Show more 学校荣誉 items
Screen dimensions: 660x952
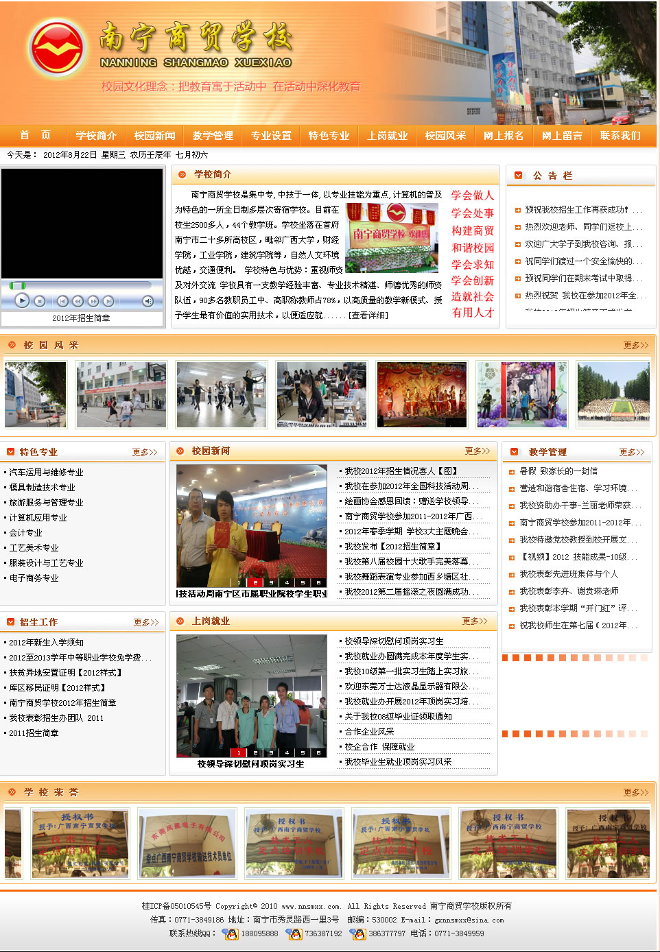pos(635,792)
